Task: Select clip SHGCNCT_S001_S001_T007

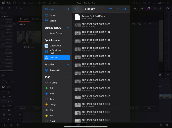Action: [101, 73]
